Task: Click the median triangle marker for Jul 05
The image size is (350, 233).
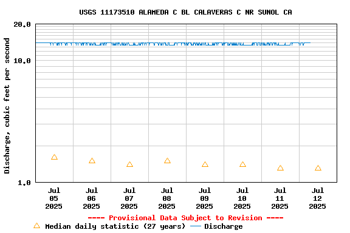Action: [54, 157]
